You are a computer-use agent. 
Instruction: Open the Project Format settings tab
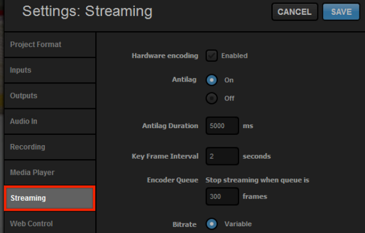(50, 44)
